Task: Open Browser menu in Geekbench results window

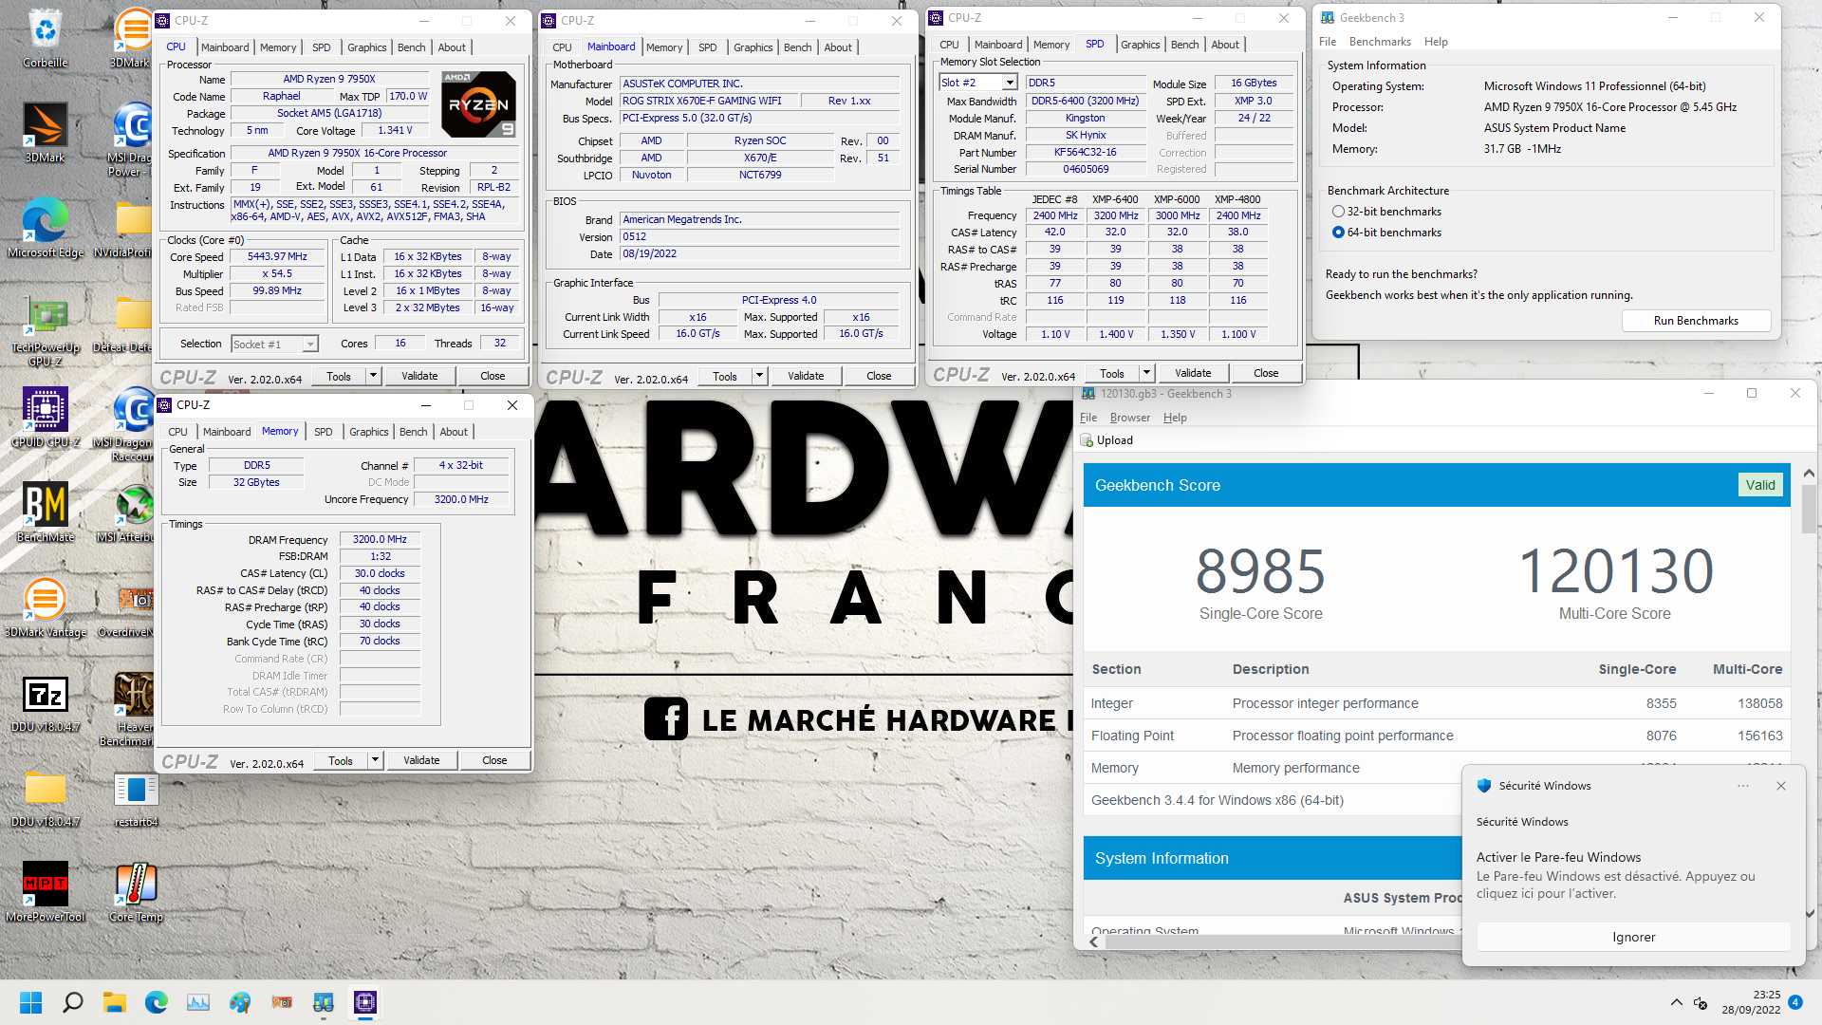Action: (x=1129, y=418)
